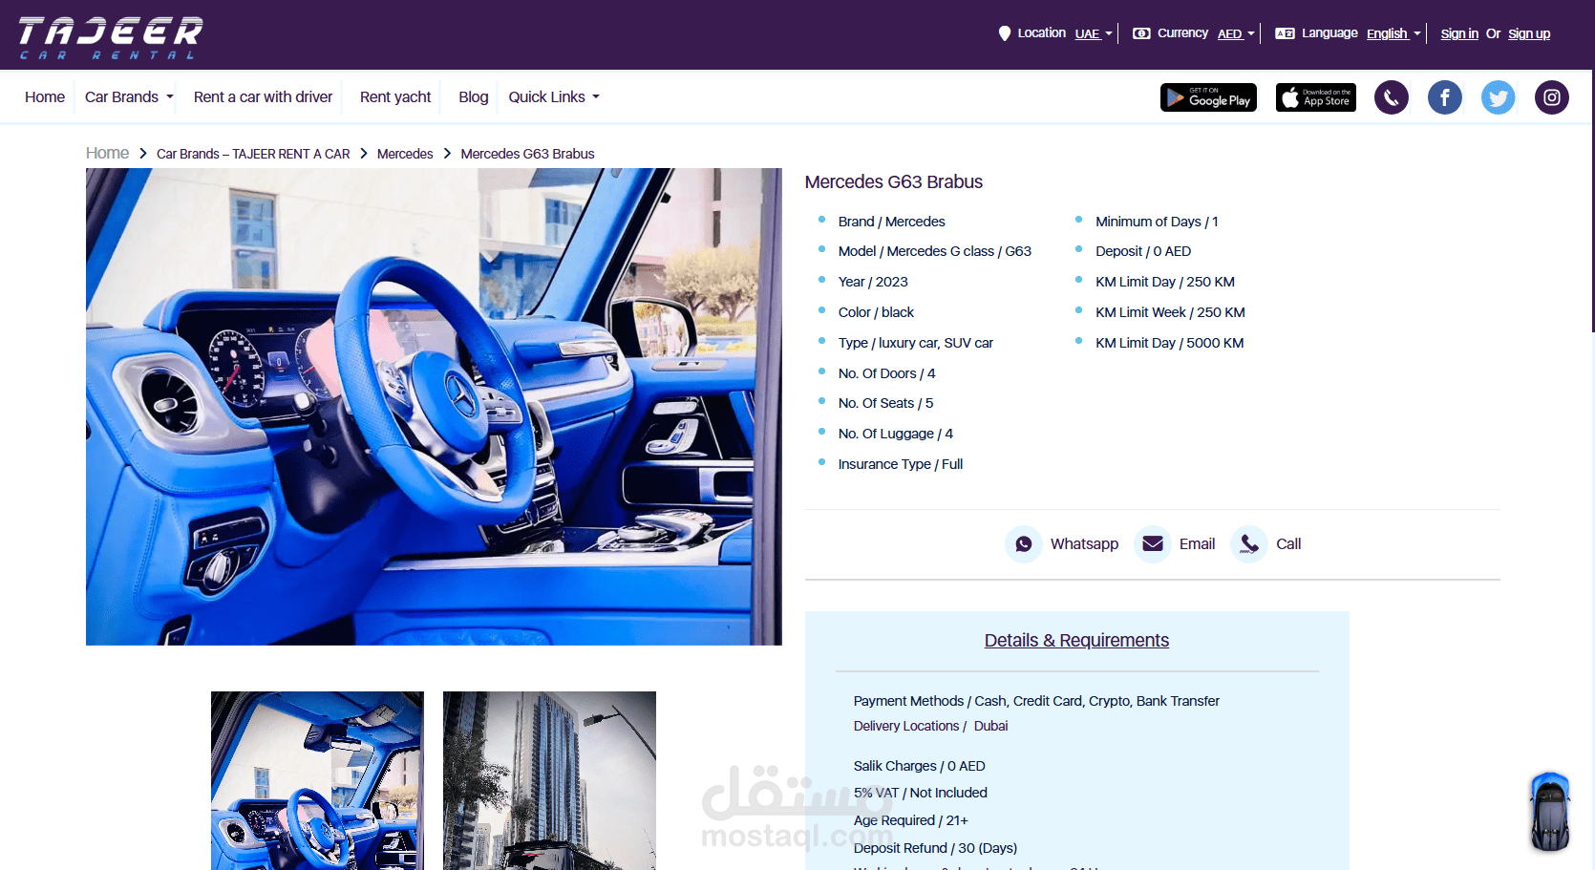Viewport: 1595px width, 870px height.
Task: Click the 'No. Of Luggage / 4' spec
Action: click(895, 434)
